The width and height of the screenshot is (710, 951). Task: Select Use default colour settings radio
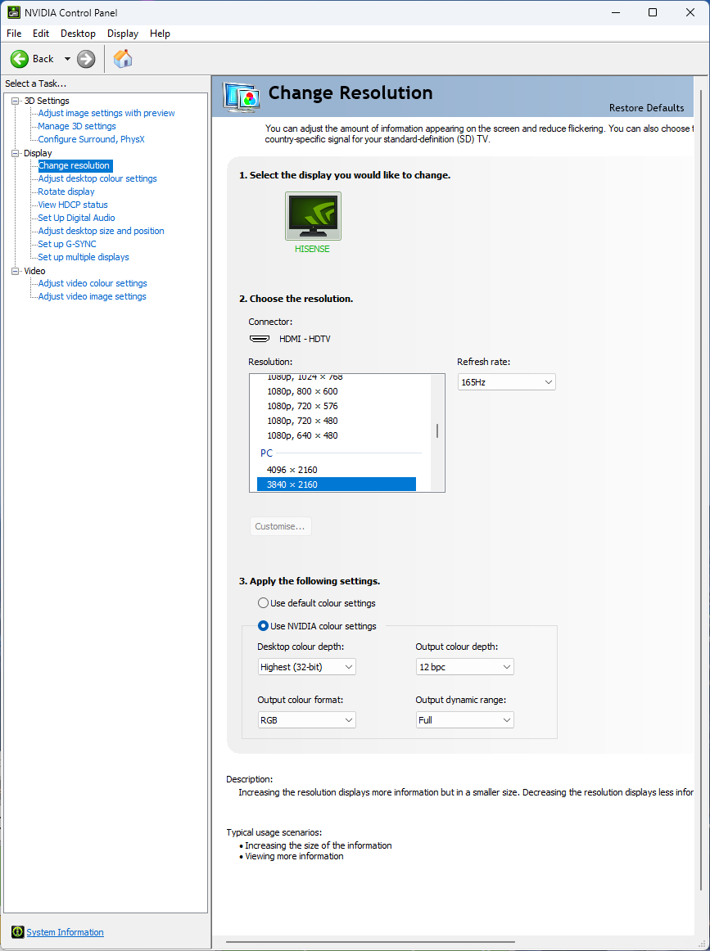click(263, 603)
